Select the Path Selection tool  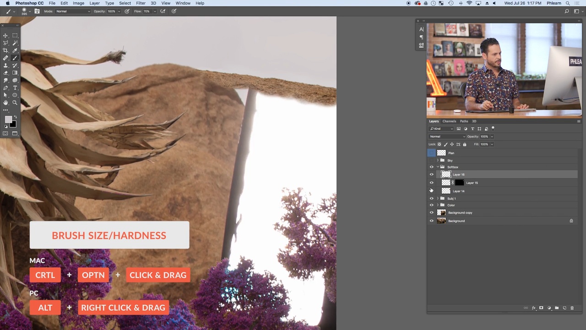(5, 95)
